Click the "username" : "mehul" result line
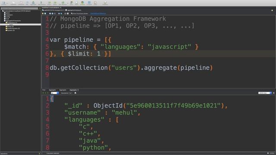 (x=103, y=112)
